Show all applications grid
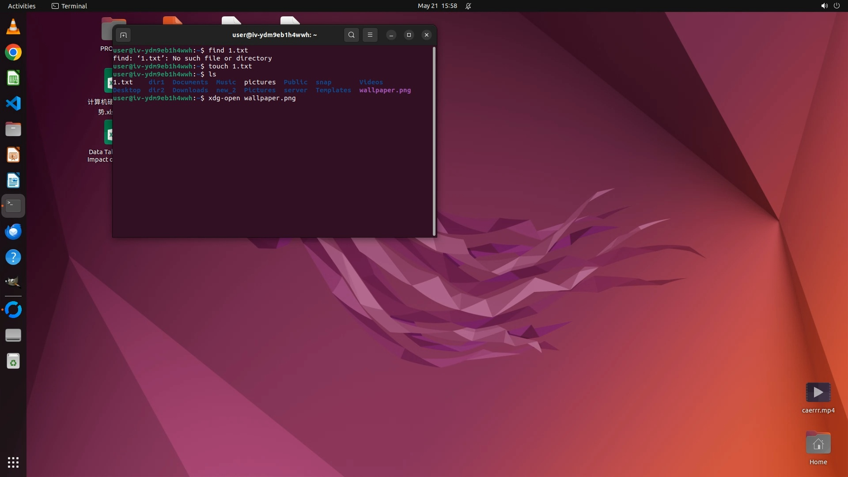 [13, 462]
